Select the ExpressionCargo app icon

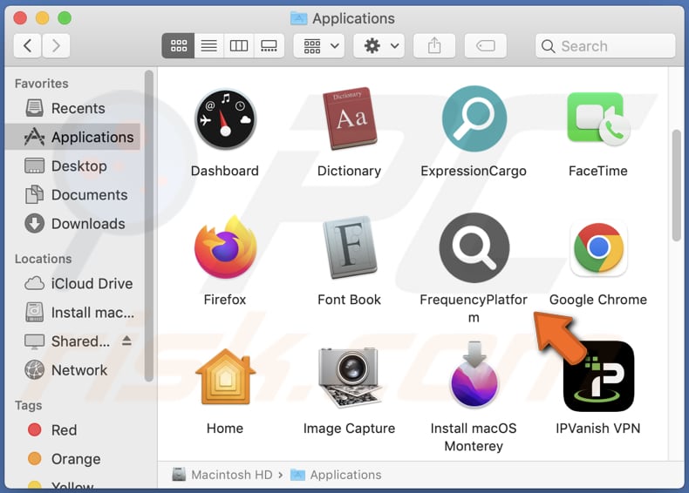point(474,119)
